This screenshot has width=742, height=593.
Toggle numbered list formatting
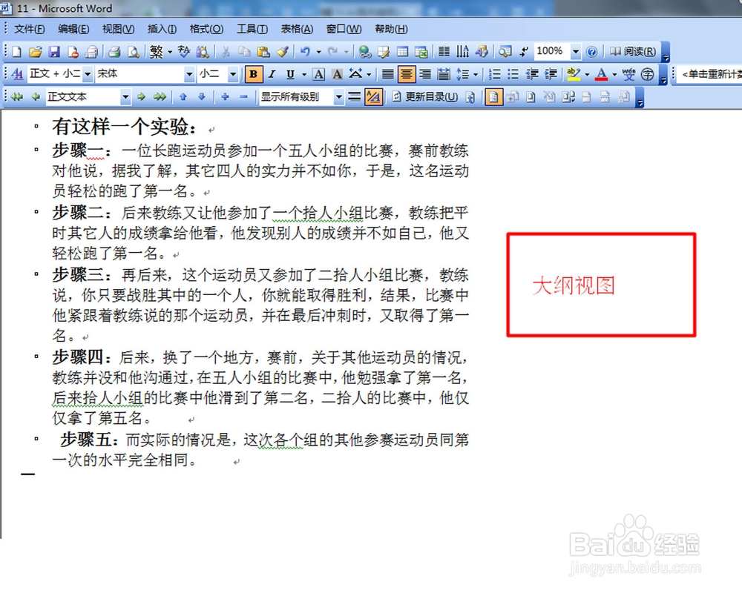(493, 74)
